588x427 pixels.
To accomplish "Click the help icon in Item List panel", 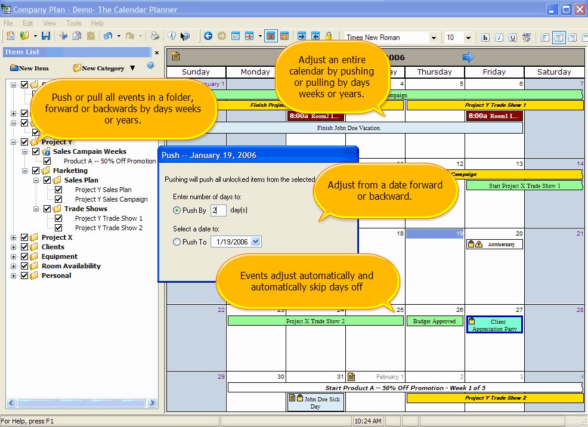I will pos(150,65).
